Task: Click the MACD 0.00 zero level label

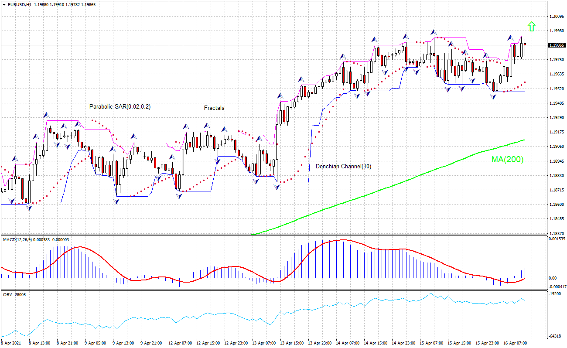Action: 552,278
